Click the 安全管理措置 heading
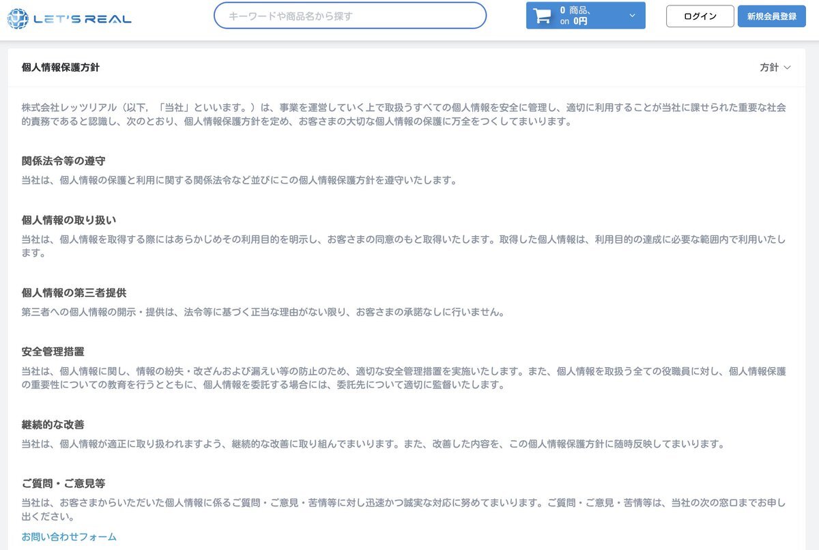The width and height of the screenshot is (819, 550). point(53,352)
